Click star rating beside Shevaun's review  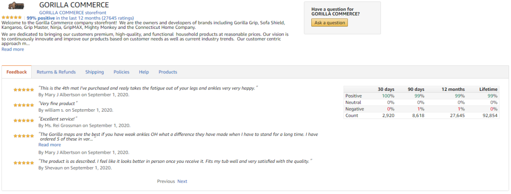point(24,163)
